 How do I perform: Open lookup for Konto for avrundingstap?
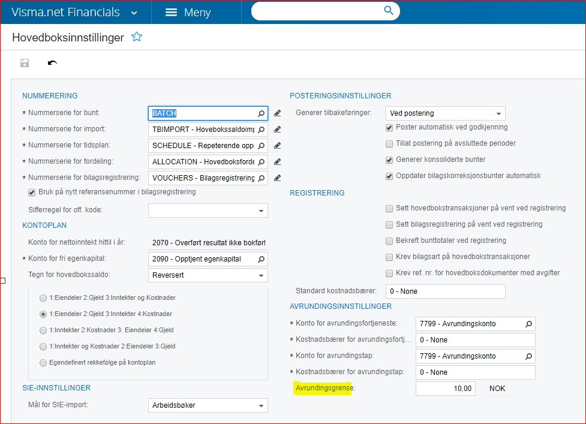click(528, 356)
